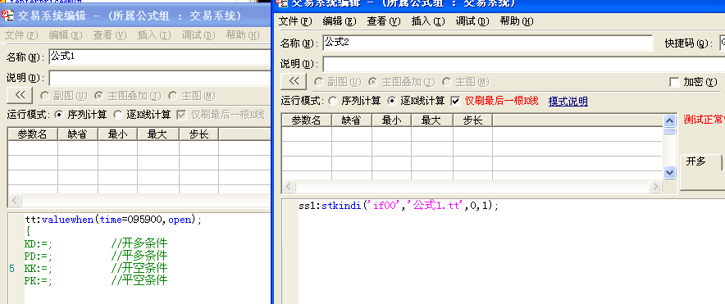The height and width of the screenshot is (304, 725).
Task: Click the 测试正常 status text
Action: (704, 120)
